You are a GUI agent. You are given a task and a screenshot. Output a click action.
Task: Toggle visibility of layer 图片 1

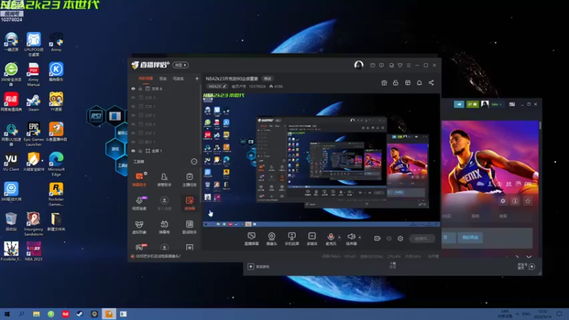point(133,142)
